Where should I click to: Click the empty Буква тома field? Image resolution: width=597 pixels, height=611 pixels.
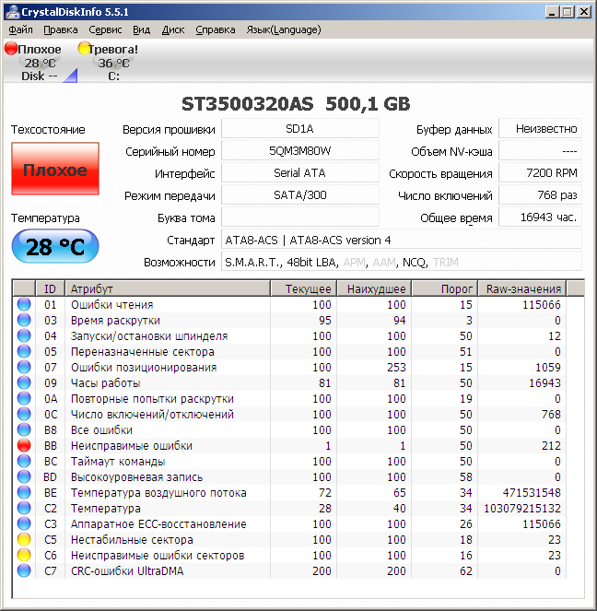coord(299,217)
